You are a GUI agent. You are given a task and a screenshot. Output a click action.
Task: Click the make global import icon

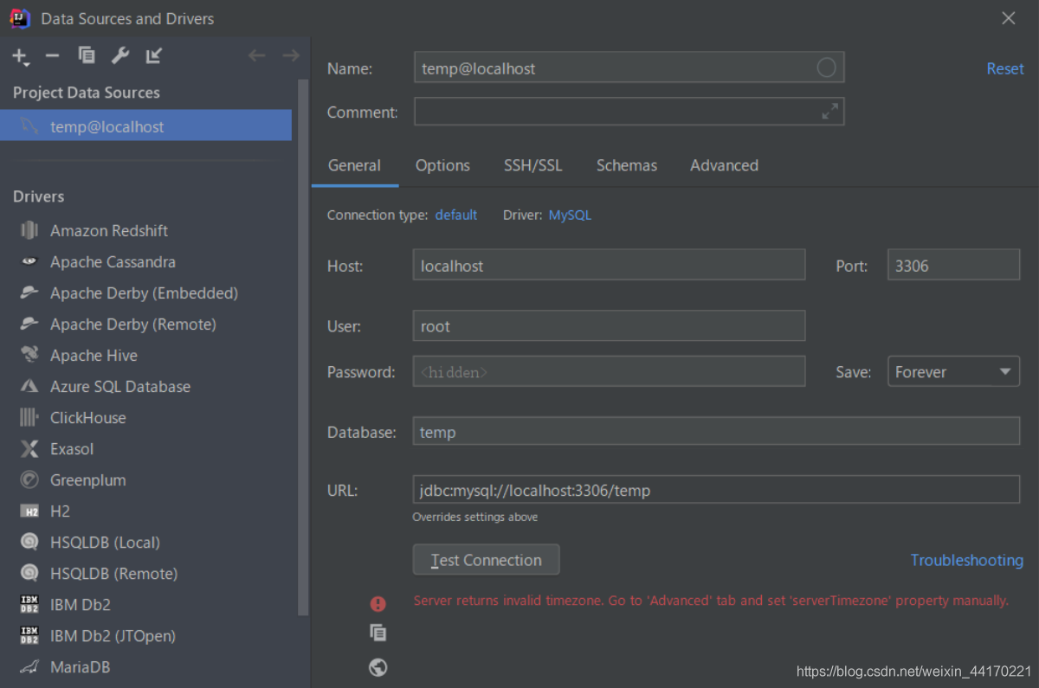[153, 55]
